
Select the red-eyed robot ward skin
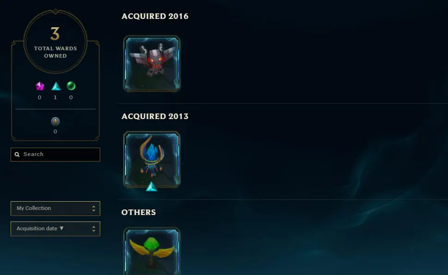(x=151, y=64)
